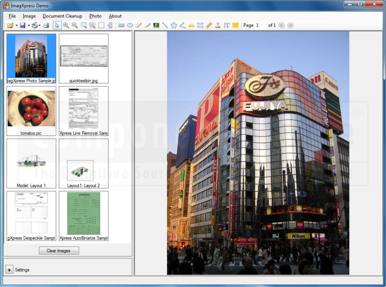Open the Image menu
This screenshot has width=386, height=287.
[29, 16]
